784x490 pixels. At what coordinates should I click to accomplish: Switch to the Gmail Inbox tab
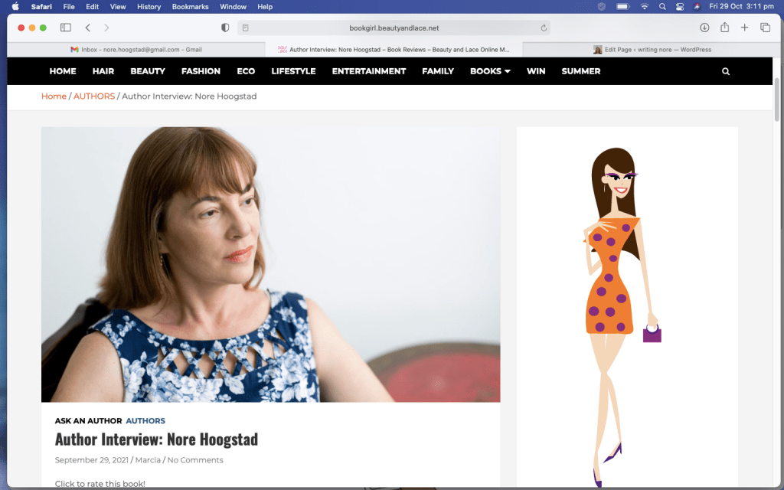tap(136, 50)
